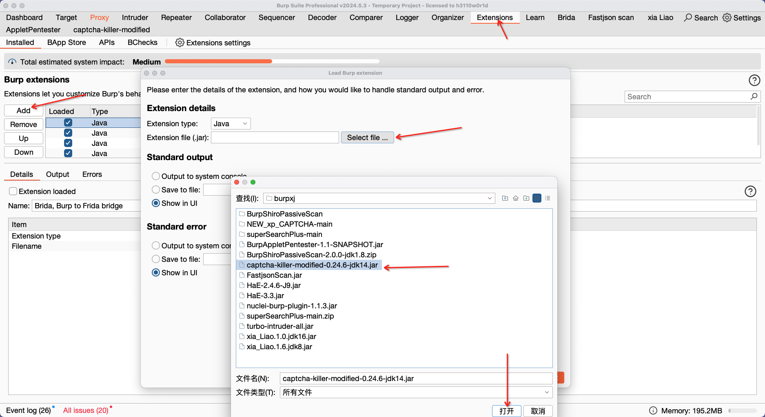Image resolution: width=765 pixels, height=417 pixels.
Task: Click the 文件名 filename input field
Action: [x=416, y=378]
